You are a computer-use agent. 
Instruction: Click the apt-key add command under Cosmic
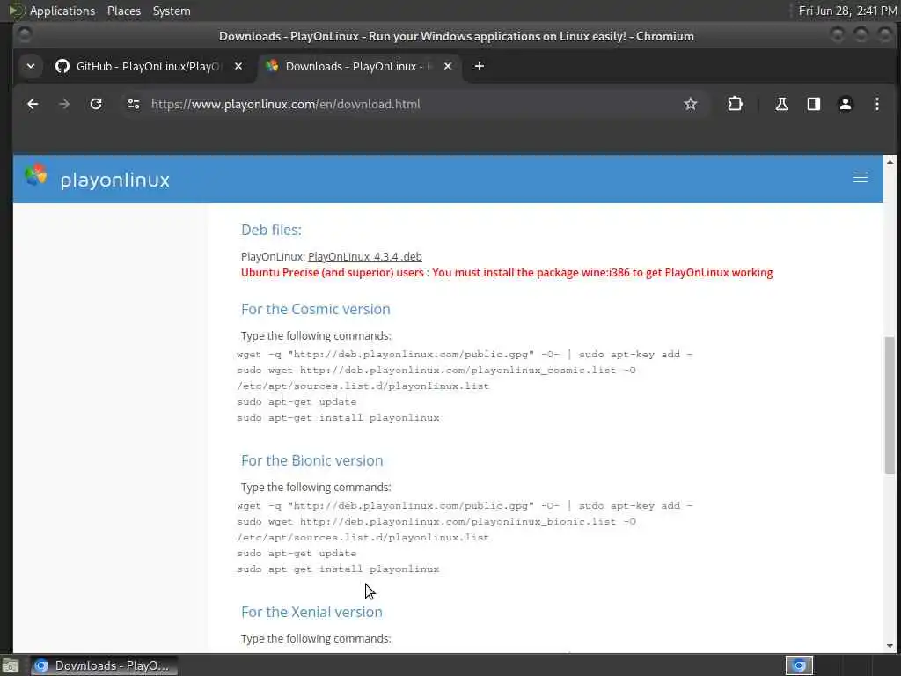(465, 354)
